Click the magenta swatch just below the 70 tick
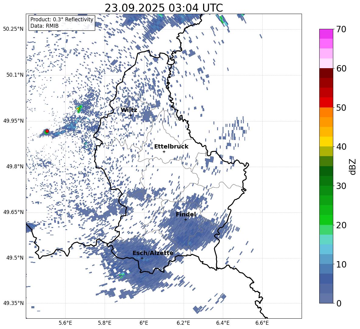This screenshot has width=360, height=329. pyautogui.click(x=326, y=34)
